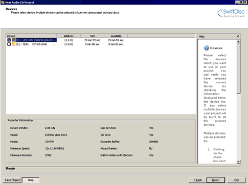Image resolution: width=248 pixels, height=185 pixels.
Task: Uncheck the D: LITE-ON drive checkbox
Action: (x=9, y=40)
